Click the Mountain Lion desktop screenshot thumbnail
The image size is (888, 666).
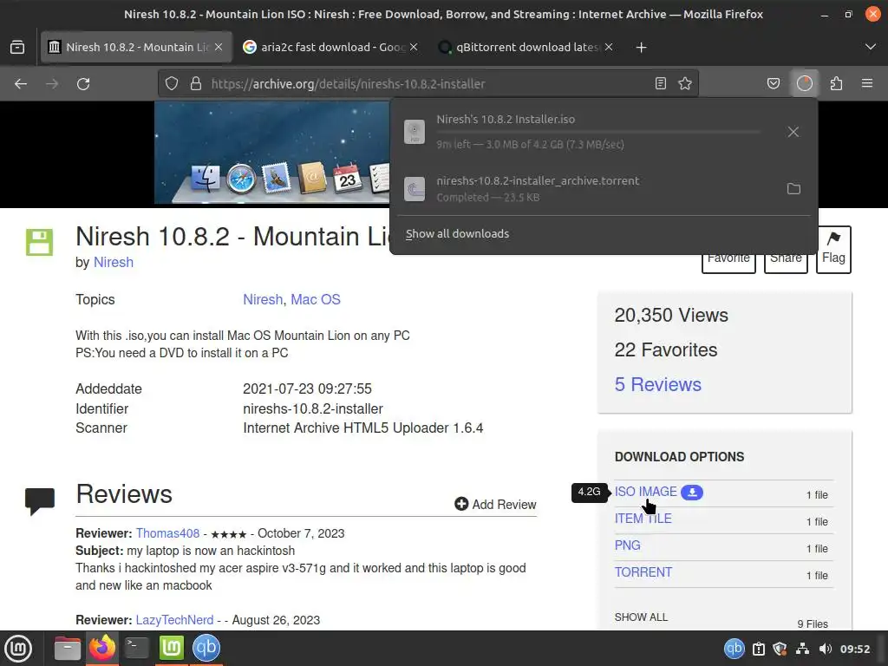click(x=272, y=153)
